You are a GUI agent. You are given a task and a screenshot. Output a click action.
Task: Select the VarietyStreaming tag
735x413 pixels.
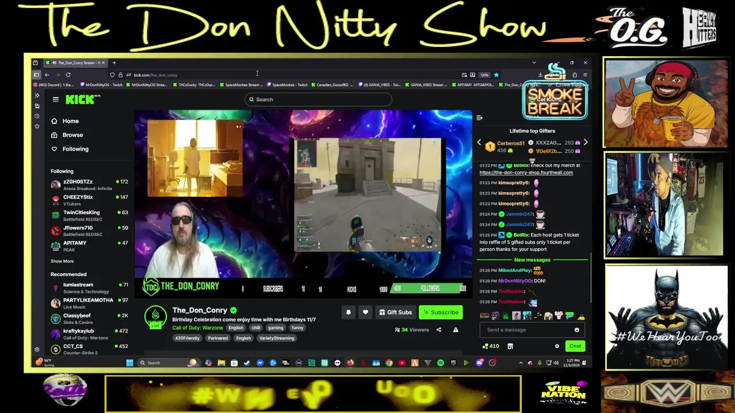(277, 338)
